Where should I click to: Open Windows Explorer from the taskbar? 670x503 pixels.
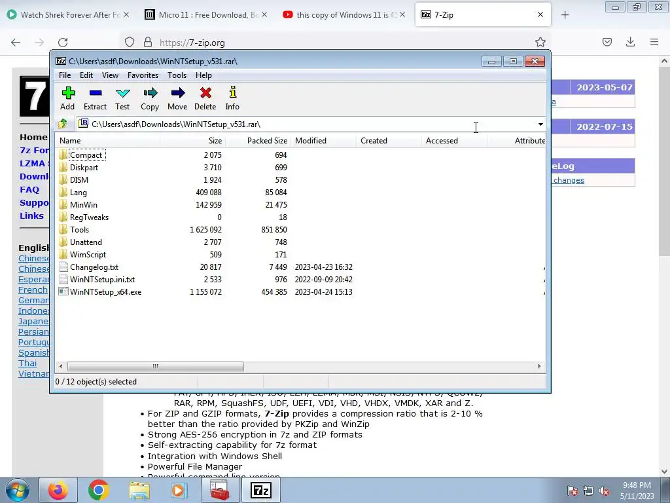click(139, 491)
